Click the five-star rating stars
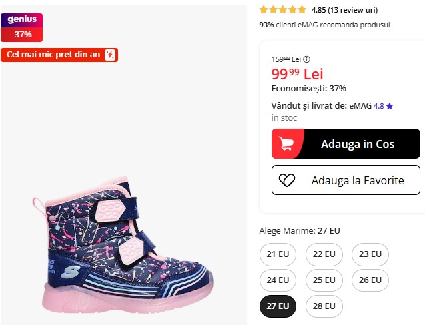Viewport: 425px width, 325px height. coord(283,10)
